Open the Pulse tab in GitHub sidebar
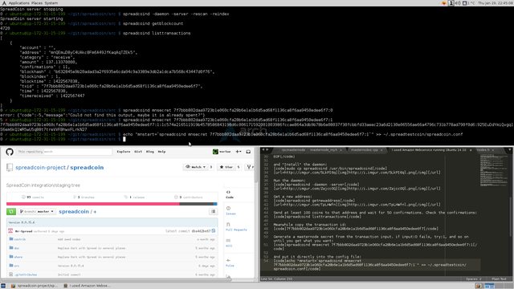Viewport: 514px width, 289px height. coord(230,263)
